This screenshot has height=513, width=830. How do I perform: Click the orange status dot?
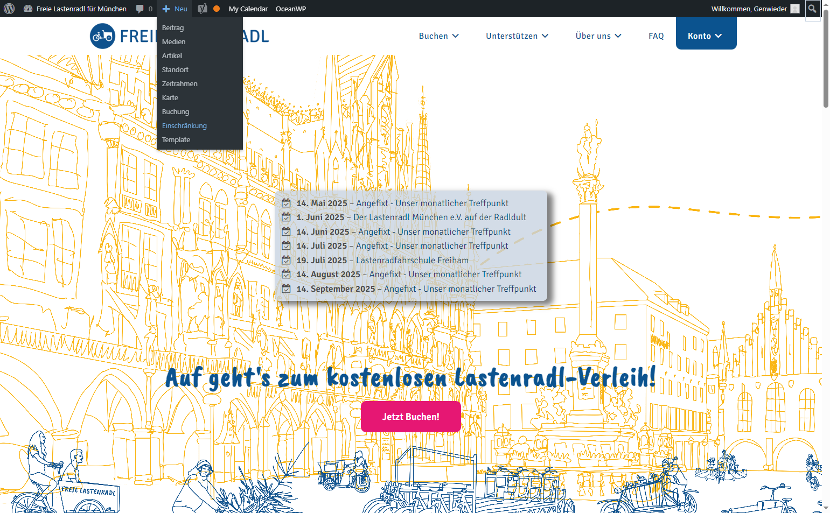[217, 9]
